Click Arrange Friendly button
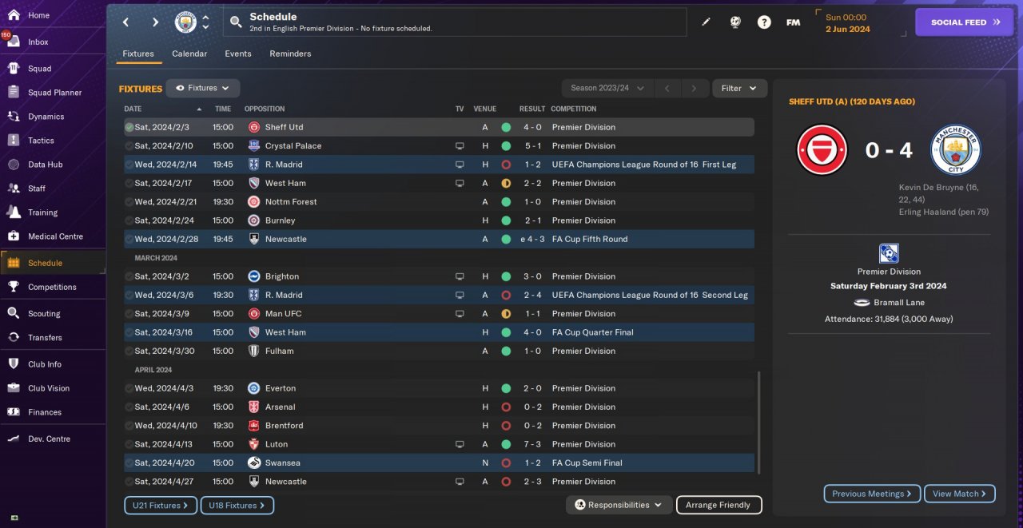1023x528 pixels. coord(718,505)
